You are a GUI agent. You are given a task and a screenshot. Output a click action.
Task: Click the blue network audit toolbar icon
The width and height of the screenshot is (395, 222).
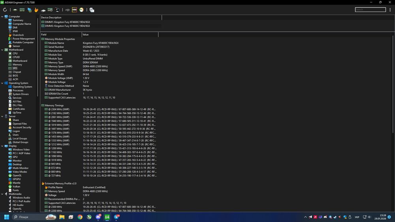click(30, 10)
